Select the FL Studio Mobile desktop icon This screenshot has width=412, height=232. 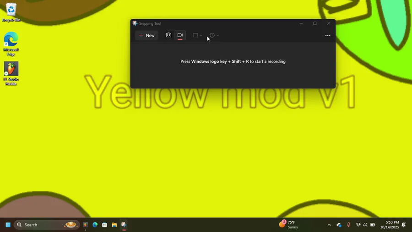[x=11, y=74]
